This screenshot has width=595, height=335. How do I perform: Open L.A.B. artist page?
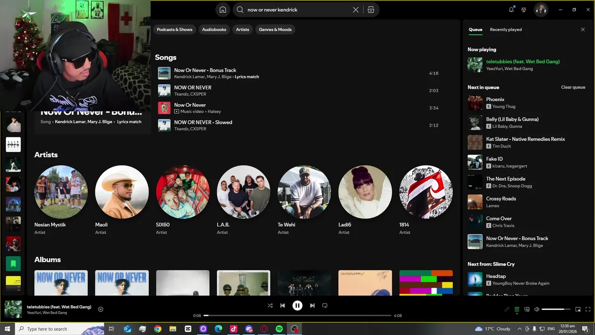point(244,192)
